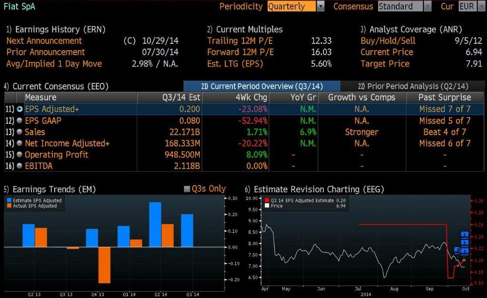Click the 16.03 forward P/E value
This screenshot has width=487, height=298.
click(x=321, y=52)
